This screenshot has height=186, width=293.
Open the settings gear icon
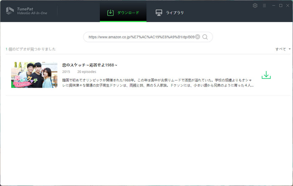(x=255, y=5)
